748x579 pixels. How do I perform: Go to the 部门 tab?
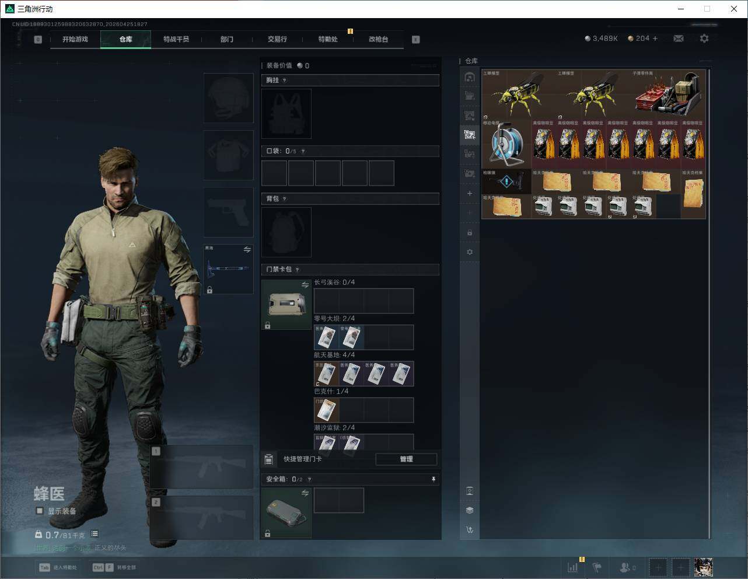click(227, 39)
